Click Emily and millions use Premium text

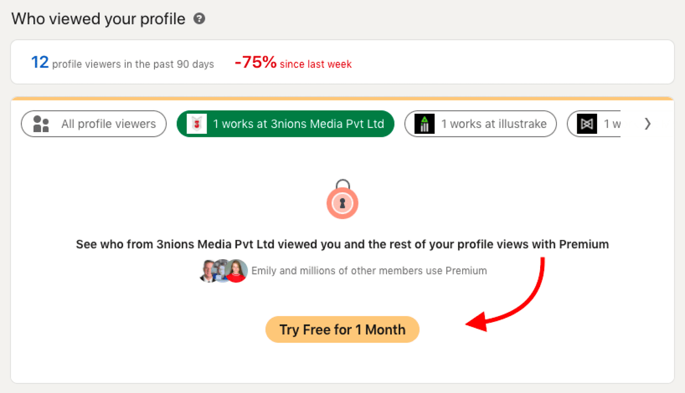pos(369,271)
